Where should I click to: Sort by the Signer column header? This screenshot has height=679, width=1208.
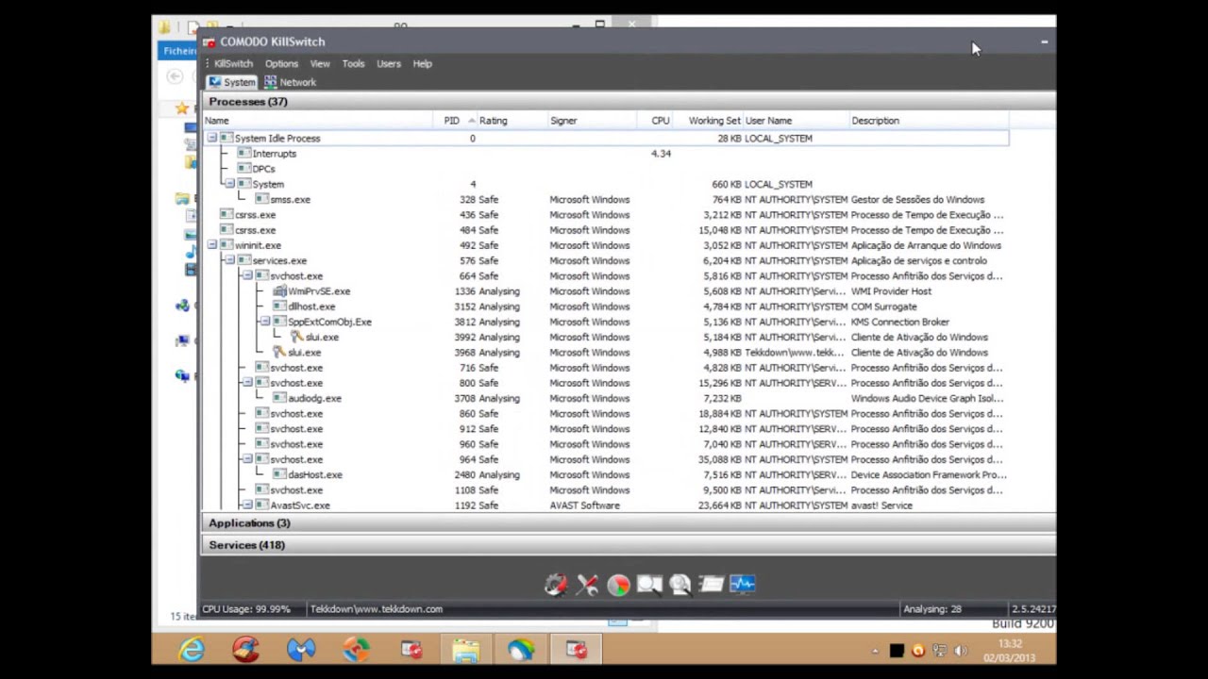click(592, 121)
